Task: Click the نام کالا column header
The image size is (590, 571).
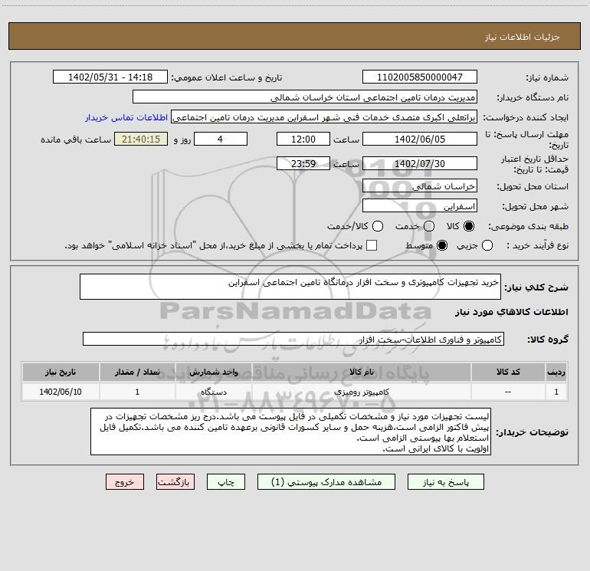Action: point(361,372)
